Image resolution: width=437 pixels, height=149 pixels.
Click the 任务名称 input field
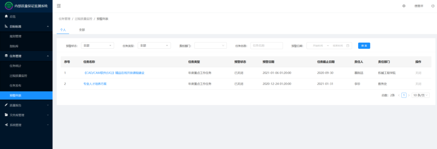(x=266, y=46)
